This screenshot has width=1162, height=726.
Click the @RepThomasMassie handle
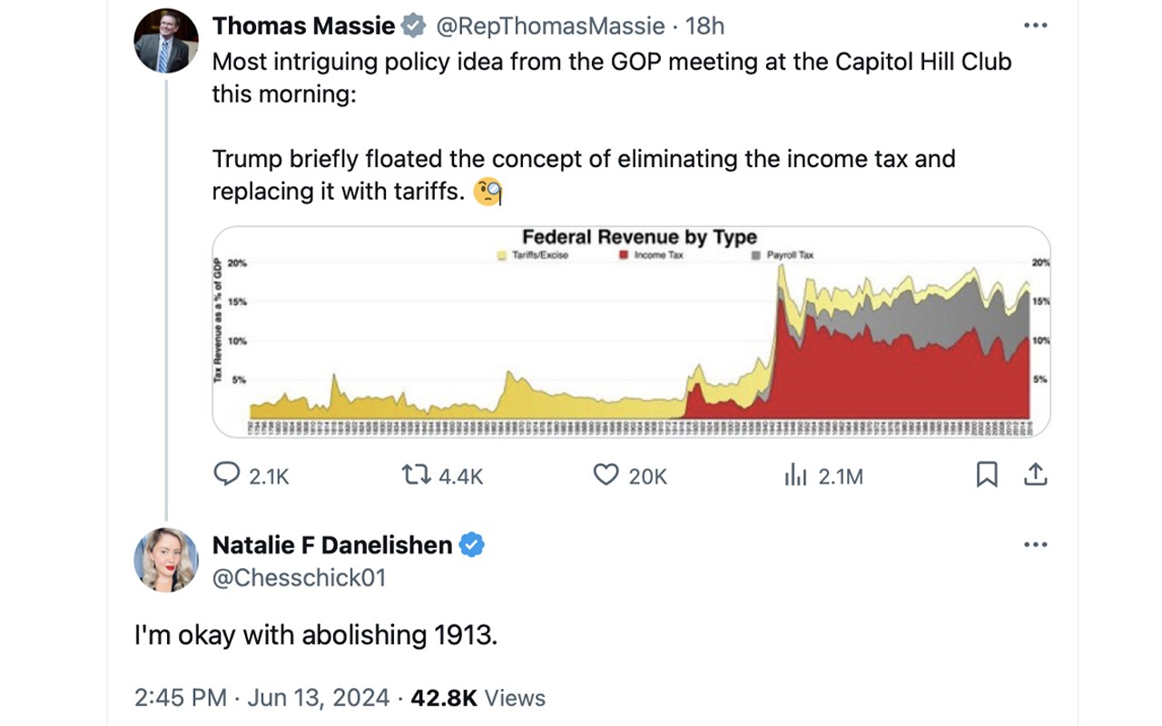pyautogui.click(x=550, y=26)
